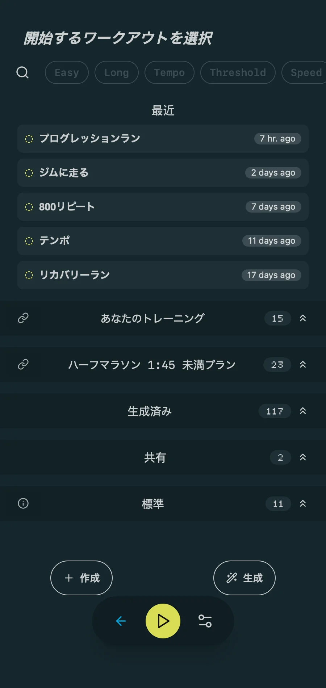Click the info icon beside 標準
This screenshot has width=326, height=688.
tap(23, 503)
